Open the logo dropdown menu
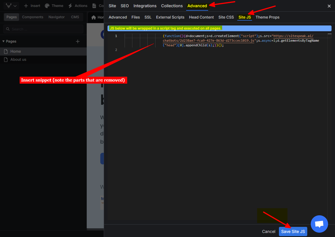335x237 pixels. [x=12, y=6]
